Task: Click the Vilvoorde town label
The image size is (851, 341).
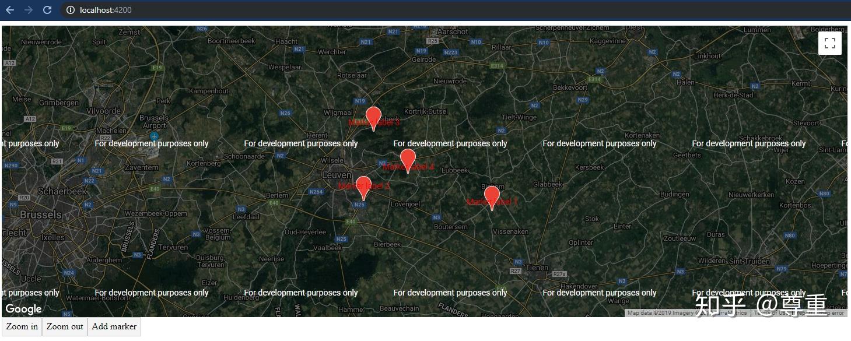Action: 103,111
